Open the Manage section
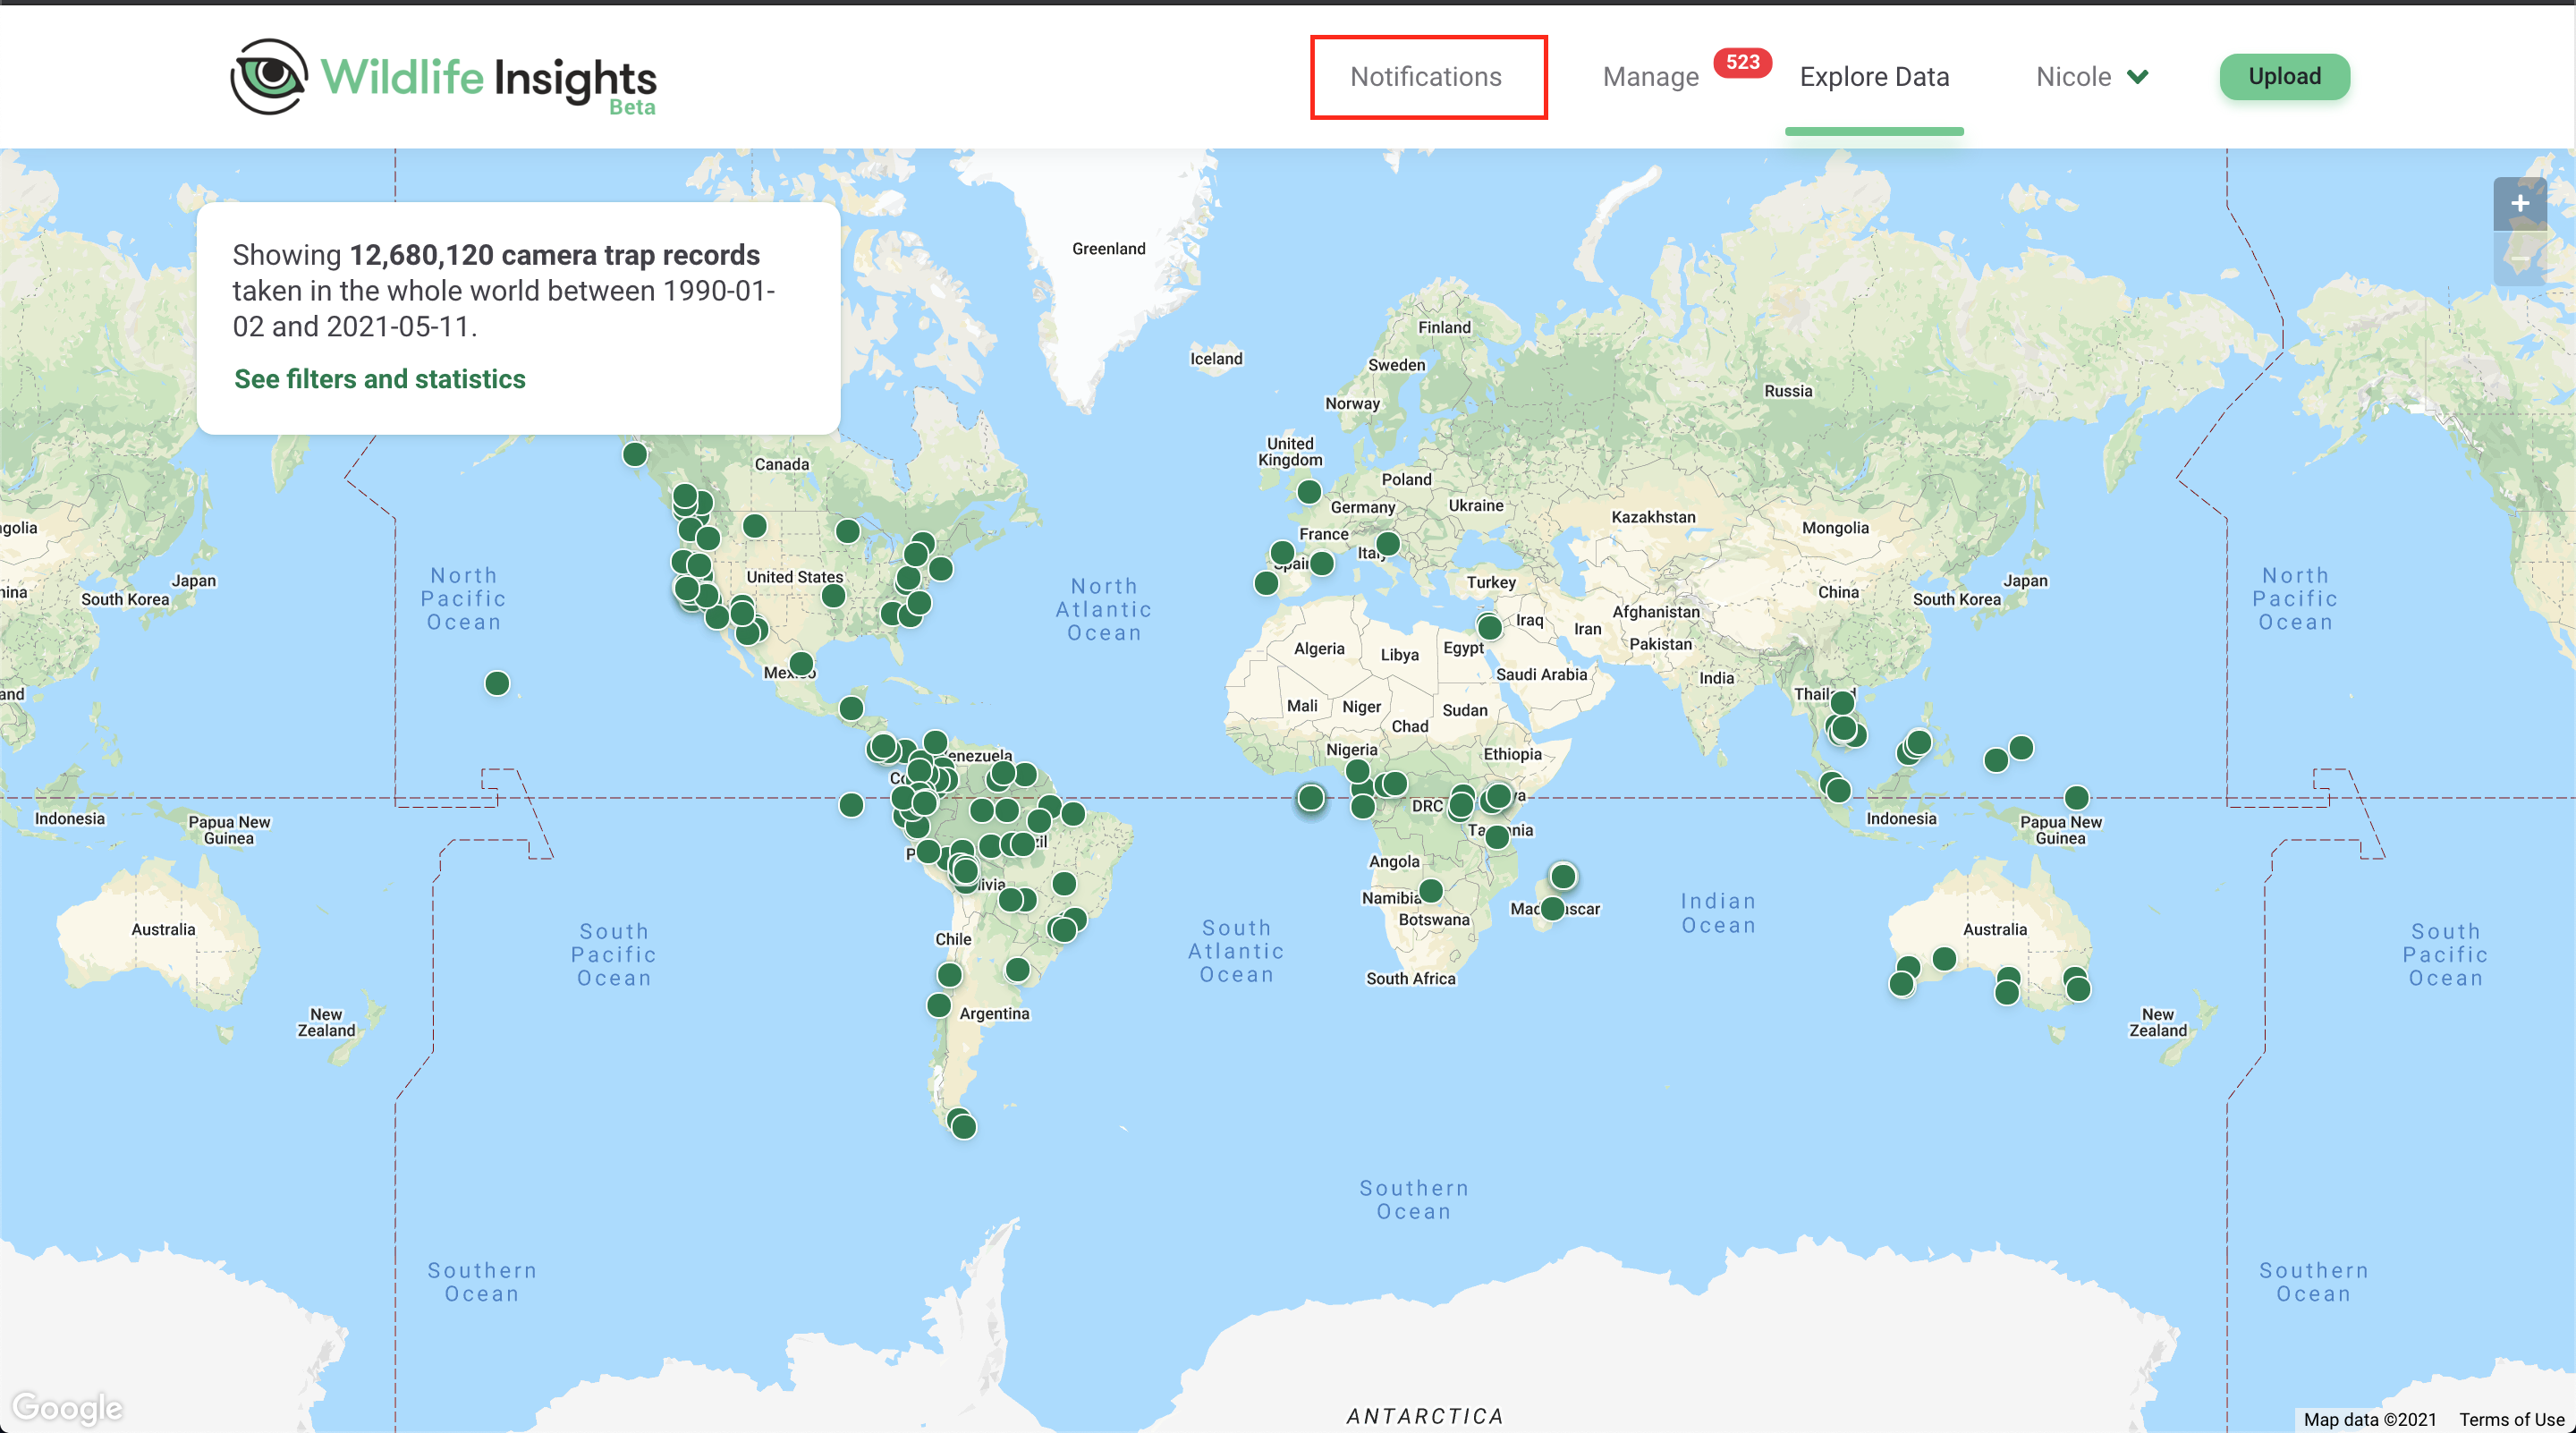This screenshot has height=1433, width=2576. (1650, 77)
